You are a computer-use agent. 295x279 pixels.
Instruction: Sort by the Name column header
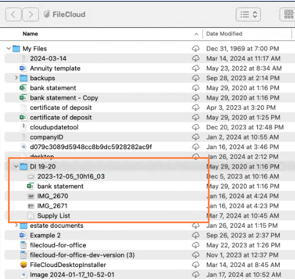click(x=30, y=34)
